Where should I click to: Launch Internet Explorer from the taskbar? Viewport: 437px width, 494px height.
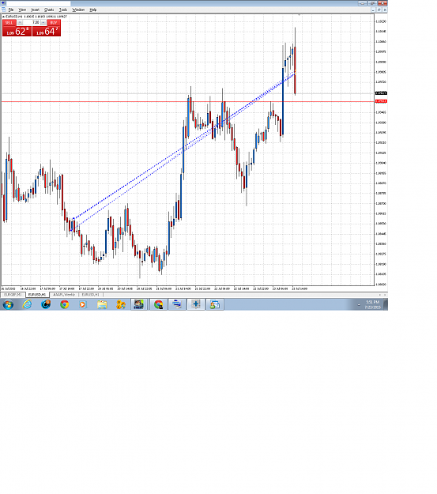point(27,304)
